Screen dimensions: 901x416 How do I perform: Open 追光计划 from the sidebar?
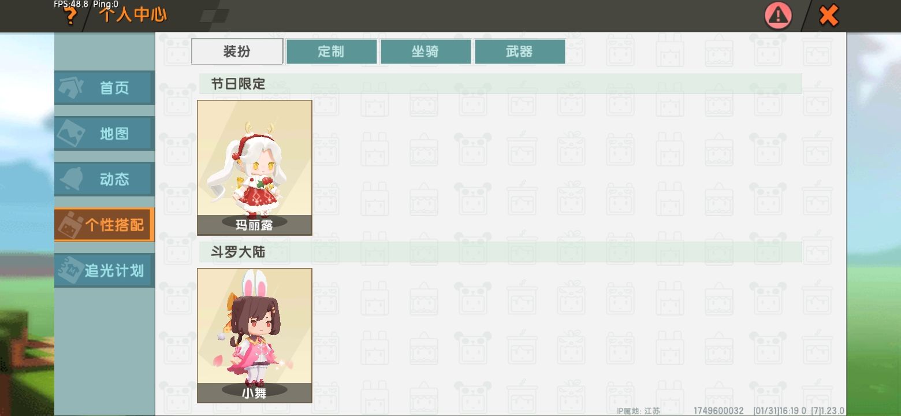(x=105, y=270)
